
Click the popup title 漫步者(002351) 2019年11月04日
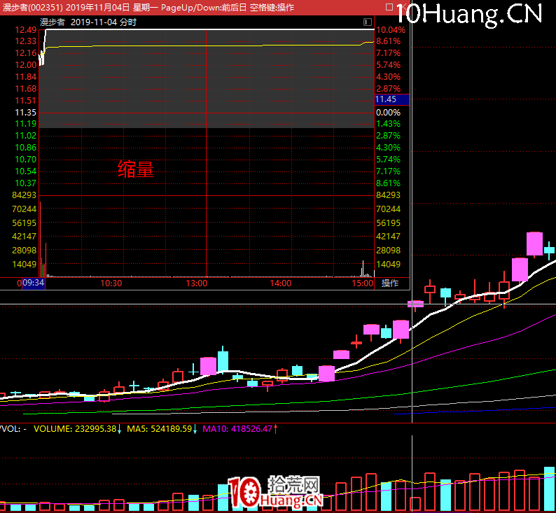(x=67, y=8)
